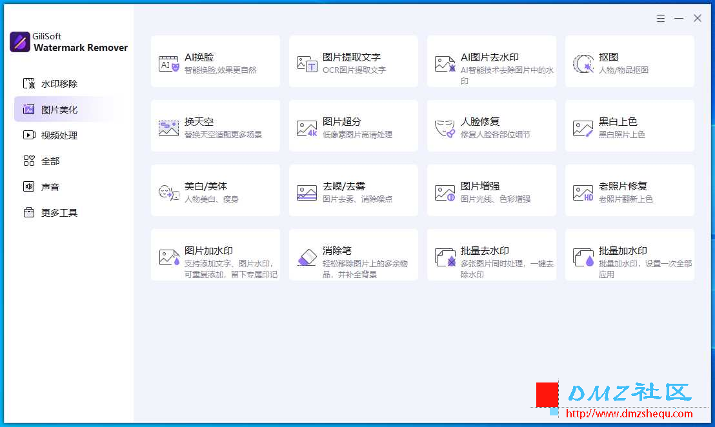Switch to the 视频处理 sidebar tab

click(x=50, y=135)
